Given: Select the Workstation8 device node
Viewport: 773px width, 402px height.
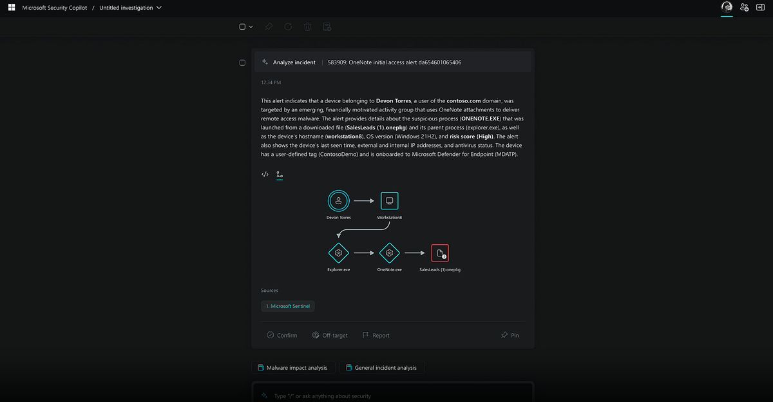Looking at the screenshot, I should coord(389,201).
